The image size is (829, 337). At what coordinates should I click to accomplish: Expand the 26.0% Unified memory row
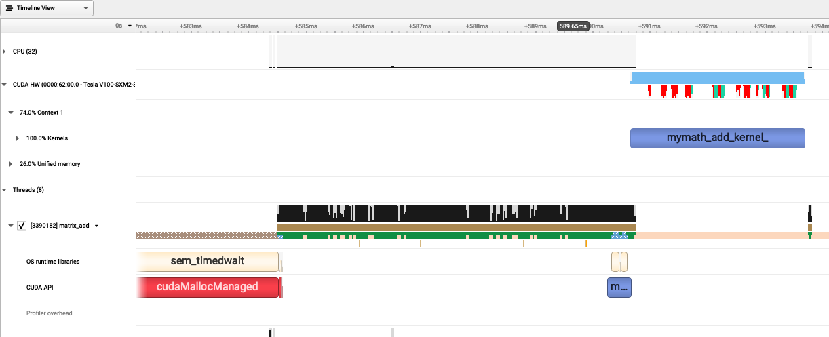pyautogui.click(x=11, y=164)
